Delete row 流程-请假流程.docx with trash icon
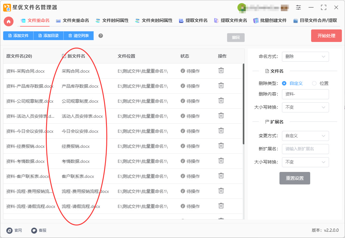Screen dimensions: 345x238 [x=221, y=206]
